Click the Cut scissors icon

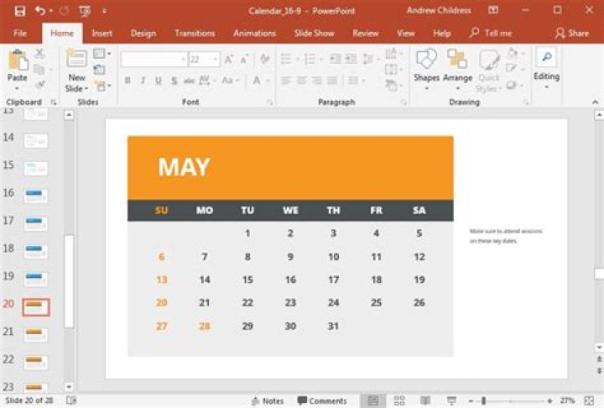point(39,54)
